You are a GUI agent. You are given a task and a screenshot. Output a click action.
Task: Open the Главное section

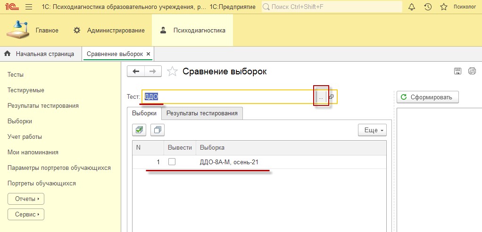point(47,31)
